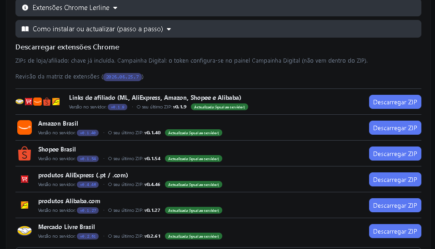Viewport: 435px width, 249px height.
Task: Click the info icon beside Extensões Chrome Lerline
Action: coord(25,7)
